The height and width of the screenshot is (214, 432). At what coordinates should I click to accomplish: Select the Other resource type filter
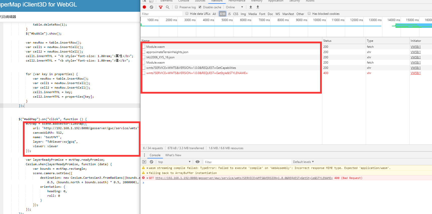(x=300, y=14)
